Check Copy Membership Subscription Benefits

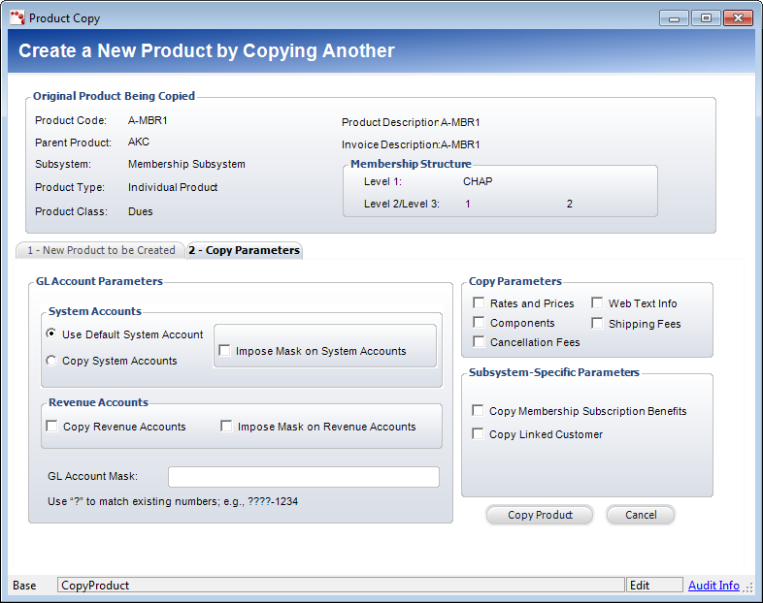(478, 411)
